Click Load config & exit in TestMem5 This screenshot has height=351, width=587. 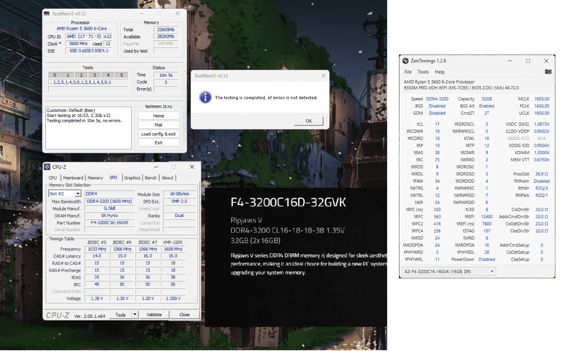coord(158,134)
